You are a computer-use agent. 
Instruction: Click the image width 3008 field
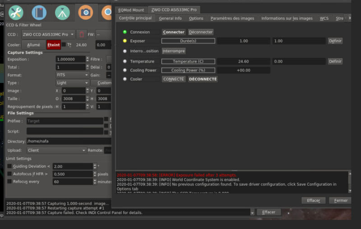(x=74, y=99)
